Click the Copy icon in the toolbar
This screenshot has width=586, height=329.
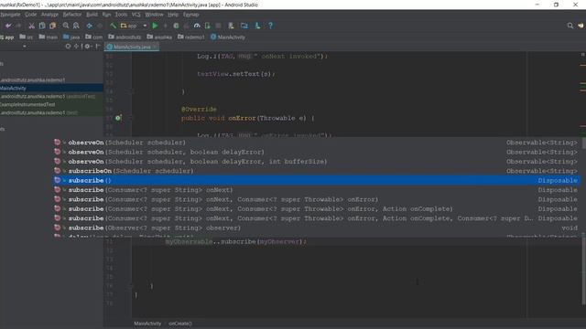point(42,26)
